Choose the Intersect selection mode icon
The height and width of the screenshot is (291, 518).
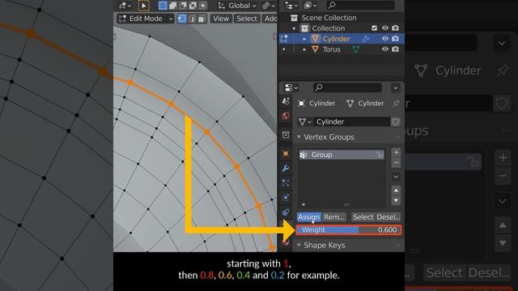203,6
